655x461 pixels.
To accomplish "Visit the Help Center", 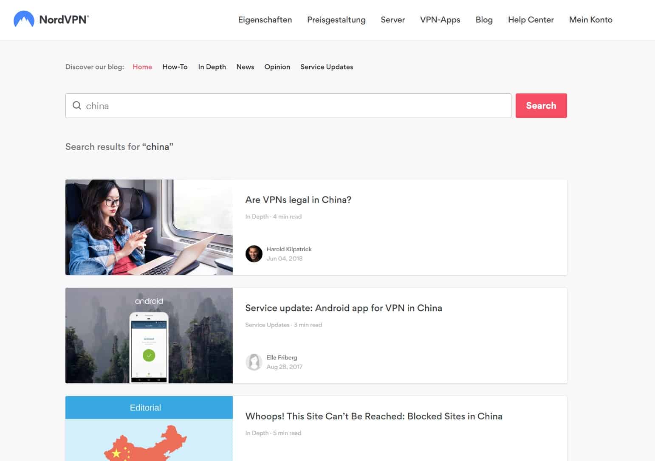I will tap(531, 20).
